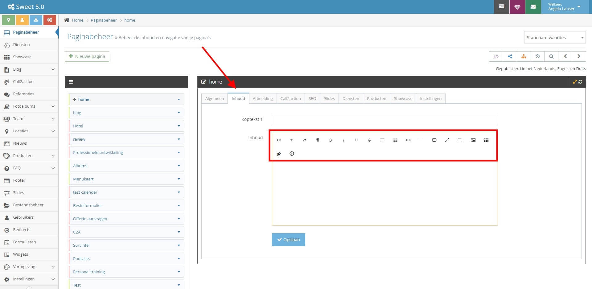Click inside the Inhoud editor text area
This screenshot has width=592, height=289.
coord(385,193)
